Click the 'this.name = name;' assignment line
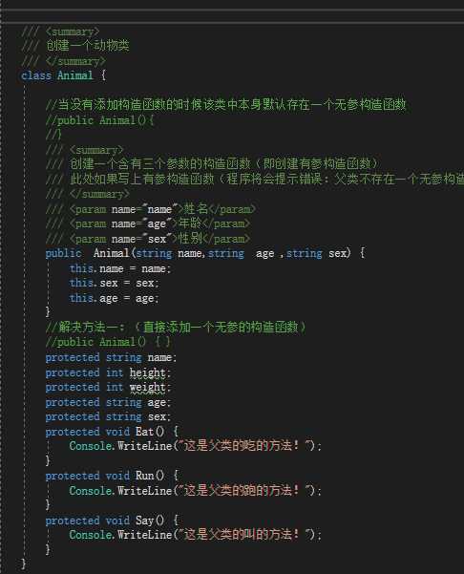464x574 pixels. point(120,268)
